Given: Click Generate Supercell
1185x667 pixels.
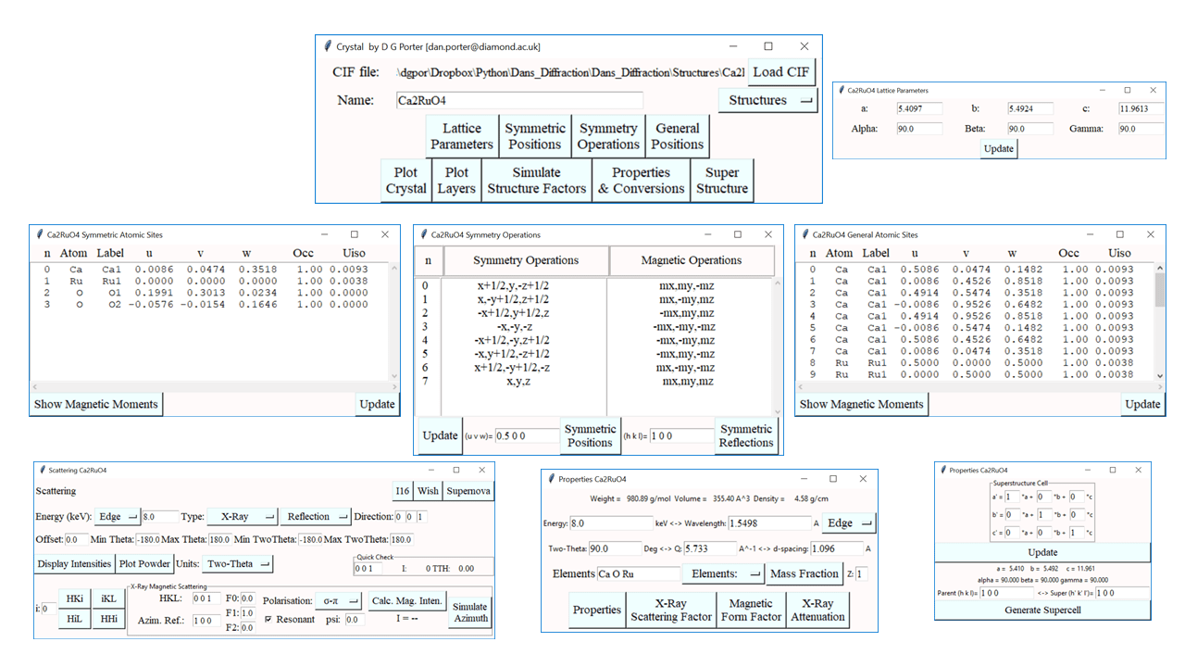Looking at the screenshot, I should coord(1042,610).
